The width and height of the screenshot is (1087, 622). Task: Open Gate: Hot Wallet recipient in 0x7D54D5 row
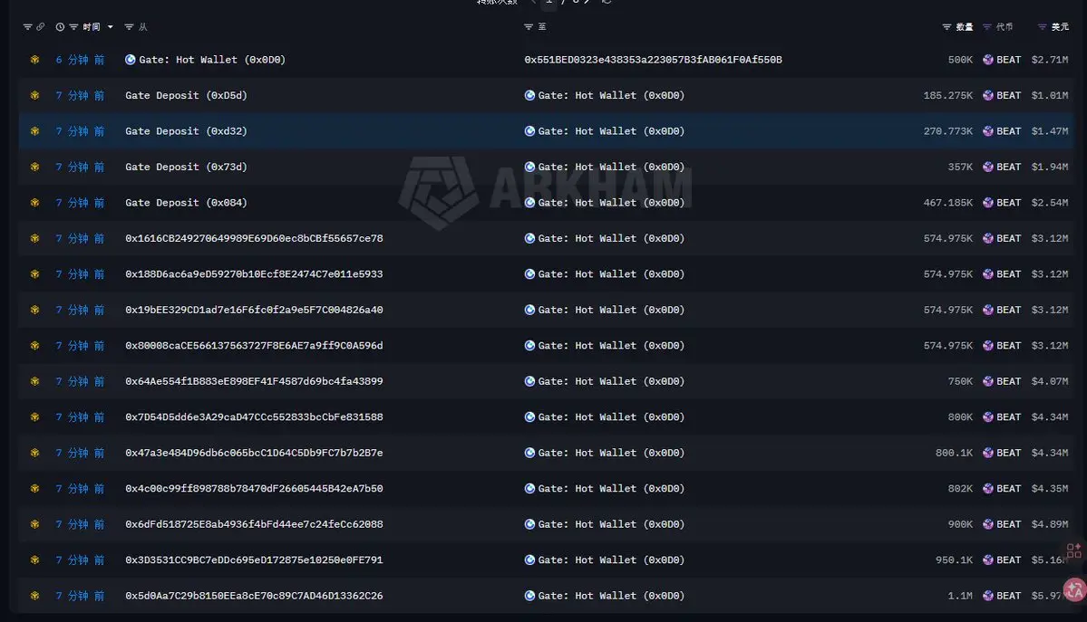611,417
